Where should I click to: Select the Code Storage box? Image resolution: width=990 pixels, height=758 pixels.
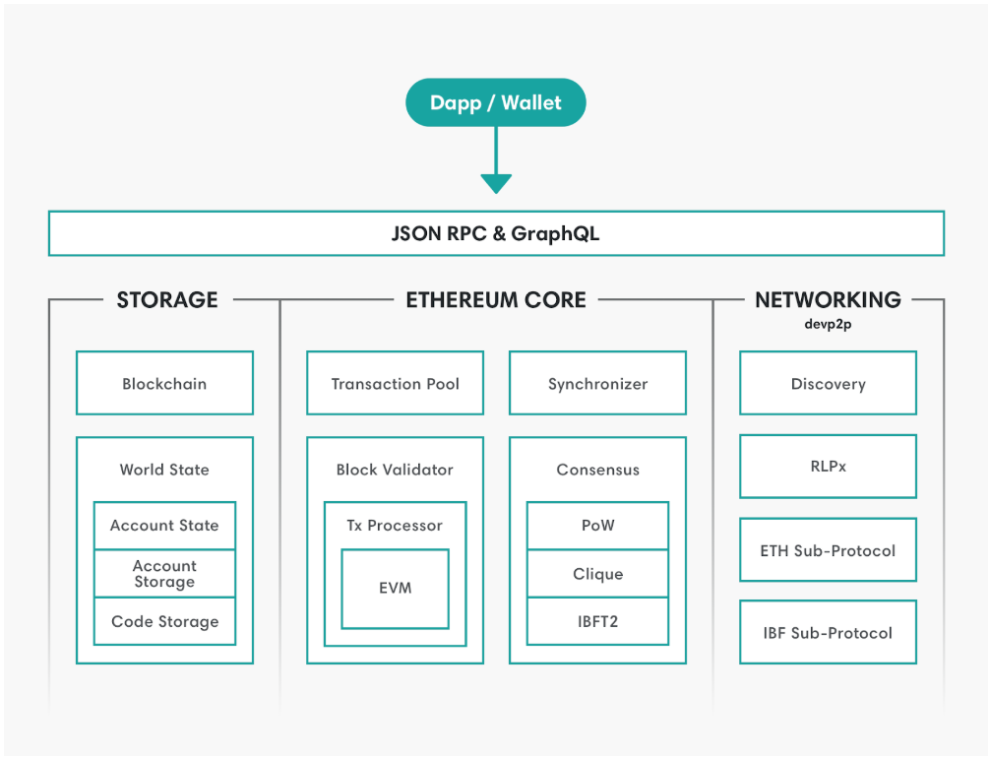(x=164, y=621)
